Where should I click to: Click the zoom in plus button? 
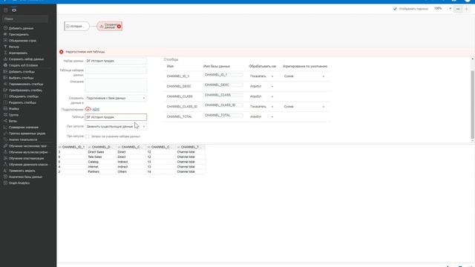466,9
